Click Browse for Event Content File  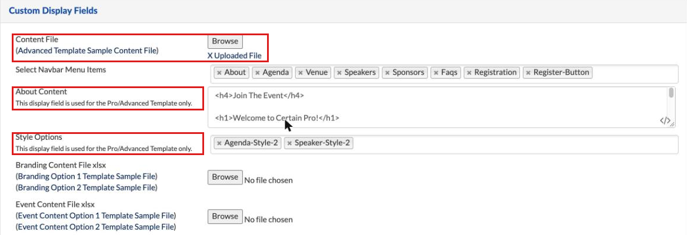(225, 217)
